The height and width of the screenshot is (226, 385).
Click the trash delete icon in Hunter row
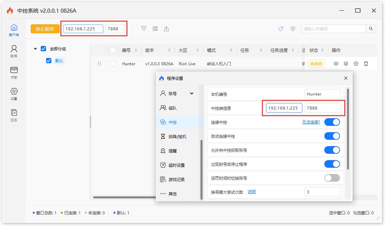pos(366,64)
